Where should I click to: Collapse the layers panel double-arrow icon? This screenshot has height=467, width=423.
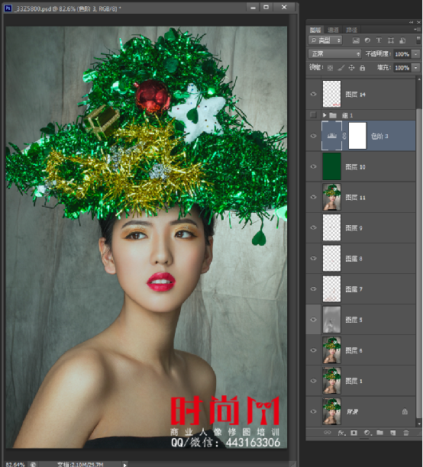click(x=411, y=22)
